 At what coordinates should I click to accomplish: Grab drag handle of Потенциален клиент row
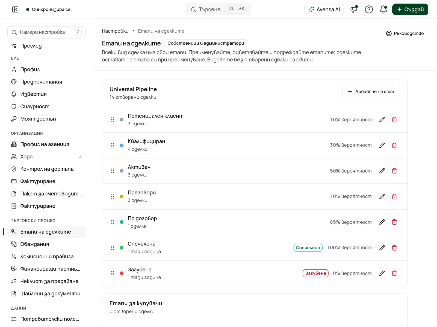pos(113,120)
